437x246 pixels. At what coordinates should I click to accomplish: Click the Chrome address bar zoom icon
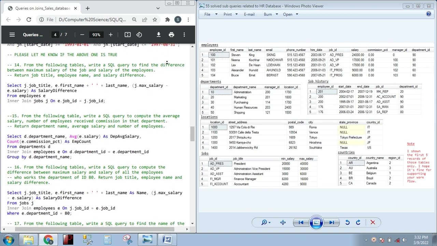pyautogui.click(x=134, y=20)
